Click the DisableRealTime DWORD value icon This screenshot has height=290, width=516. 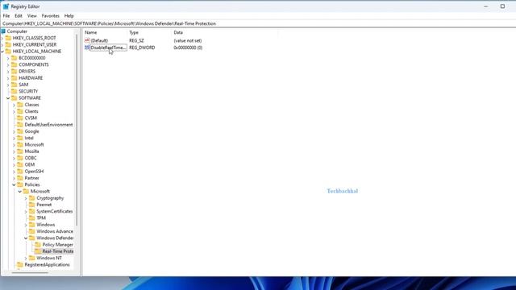point(87,48)
